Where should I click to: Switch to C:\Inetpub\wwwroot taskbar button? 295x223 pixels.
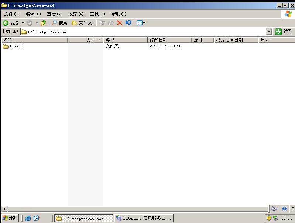[x=84, y=218]
